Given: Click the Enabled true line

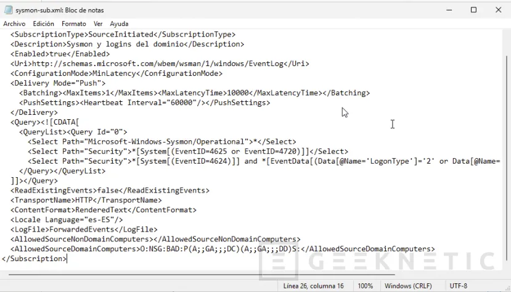Looking at the screenshot, I should point(60,54).
